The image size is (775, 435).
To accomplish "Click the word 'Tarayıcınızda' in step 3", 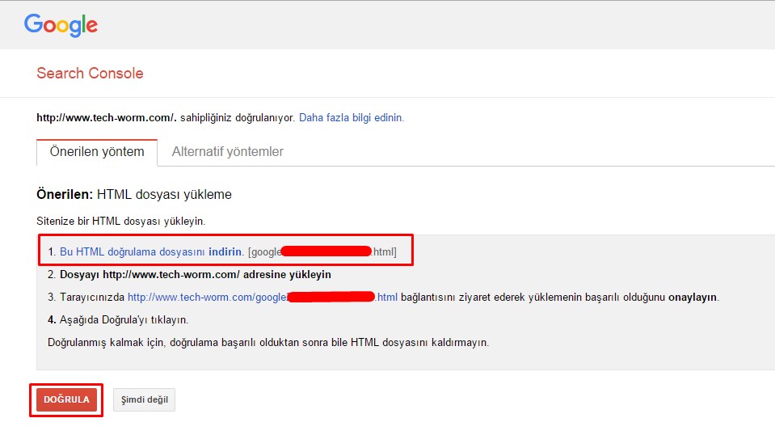I will [92, 297].
